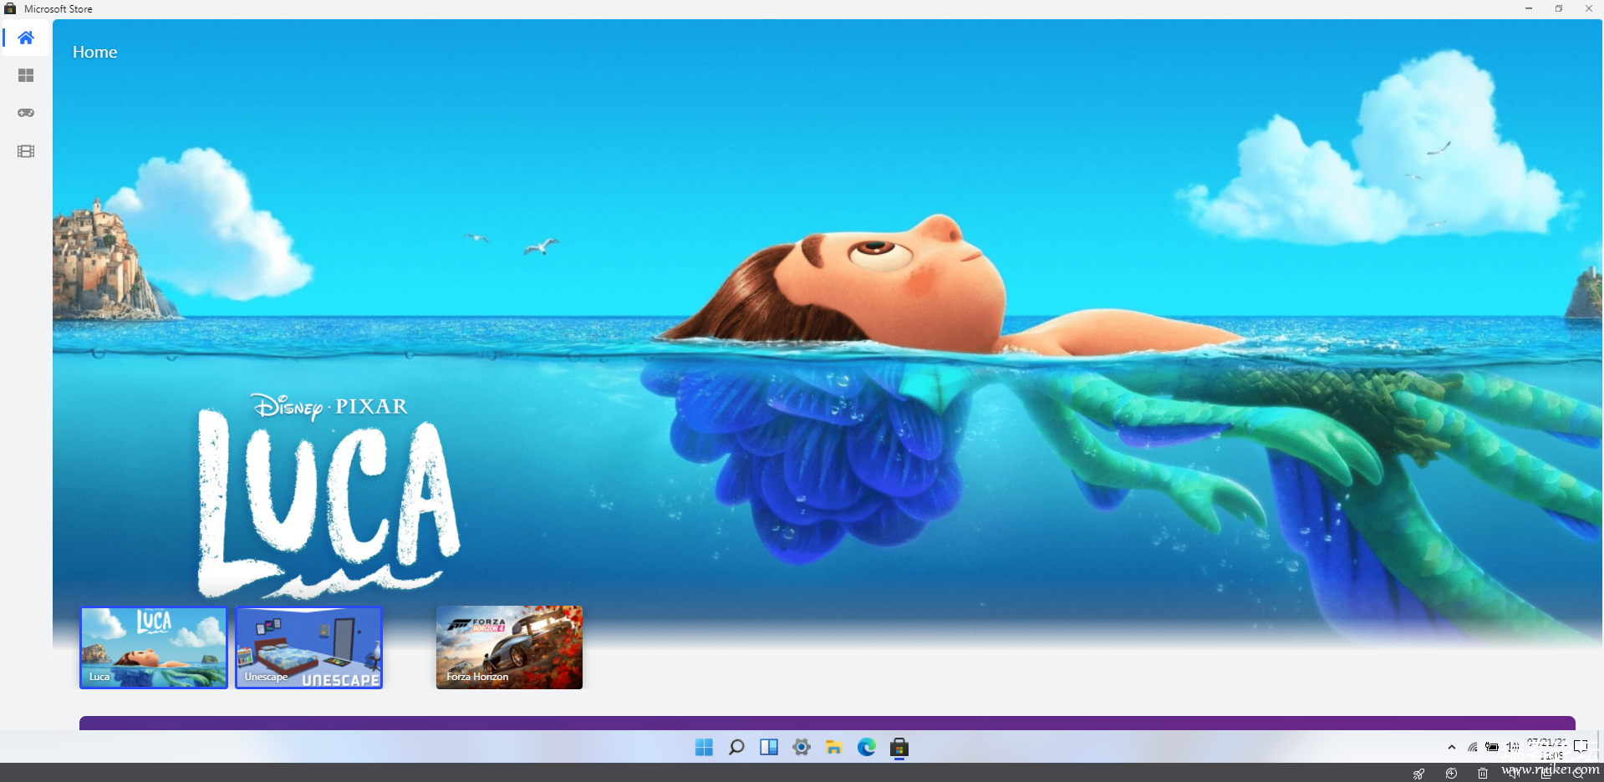Click the Microsoft Store taskbar icon
Viewport: 1604px width, 782px height.
[899, 747]
